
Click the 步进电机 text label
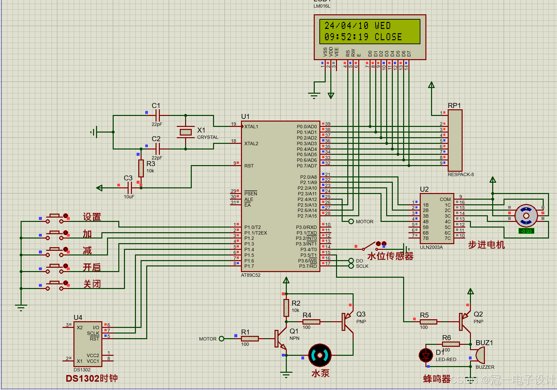(x=487, y=245)
